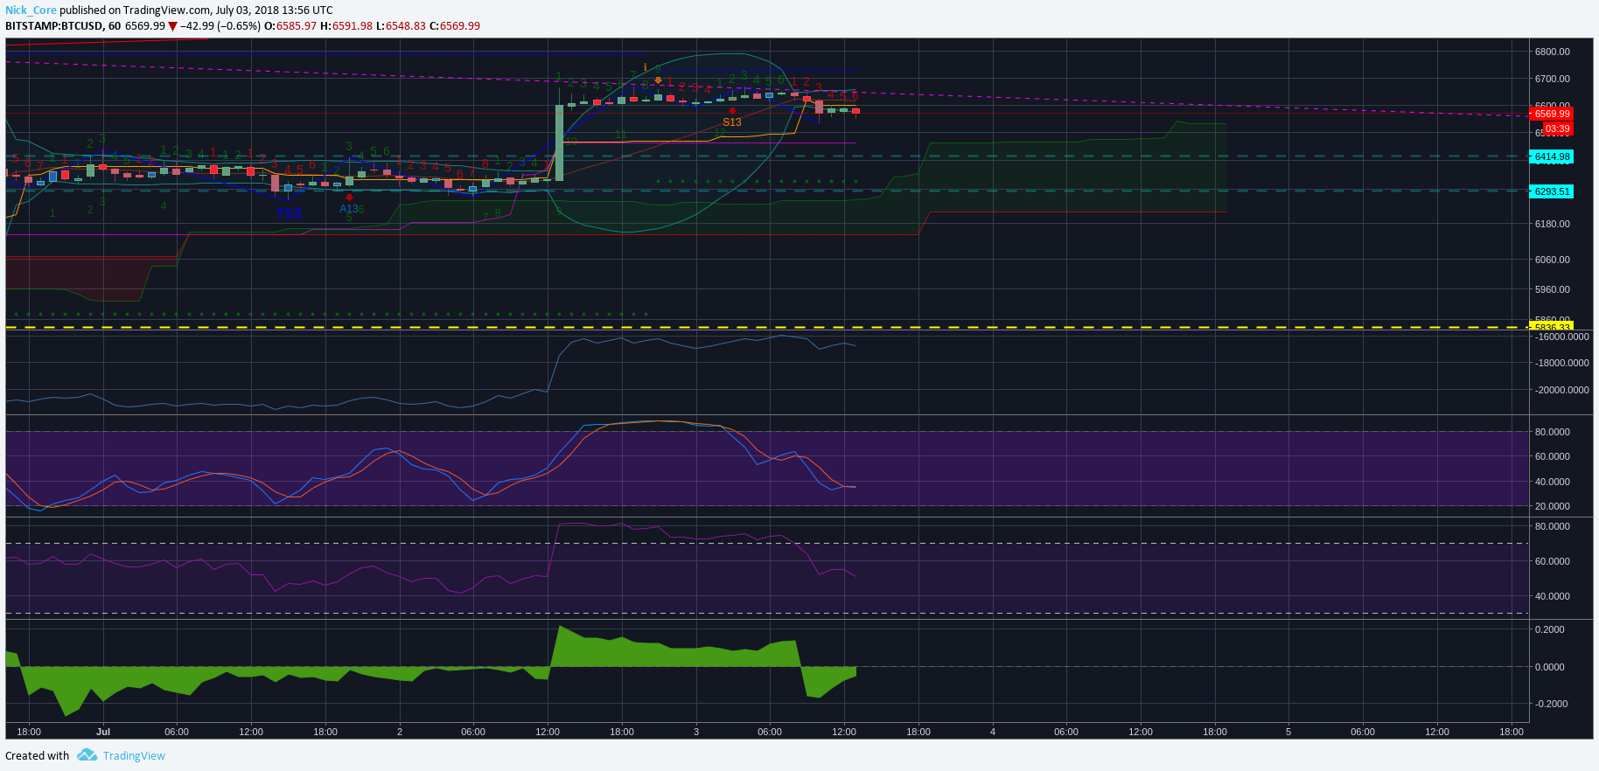Select the C:6569.99 close value

(455, 26)
